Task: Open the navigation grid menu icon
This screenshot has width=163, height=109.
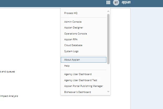Action: pyautogui.click(x=108, y=2)
